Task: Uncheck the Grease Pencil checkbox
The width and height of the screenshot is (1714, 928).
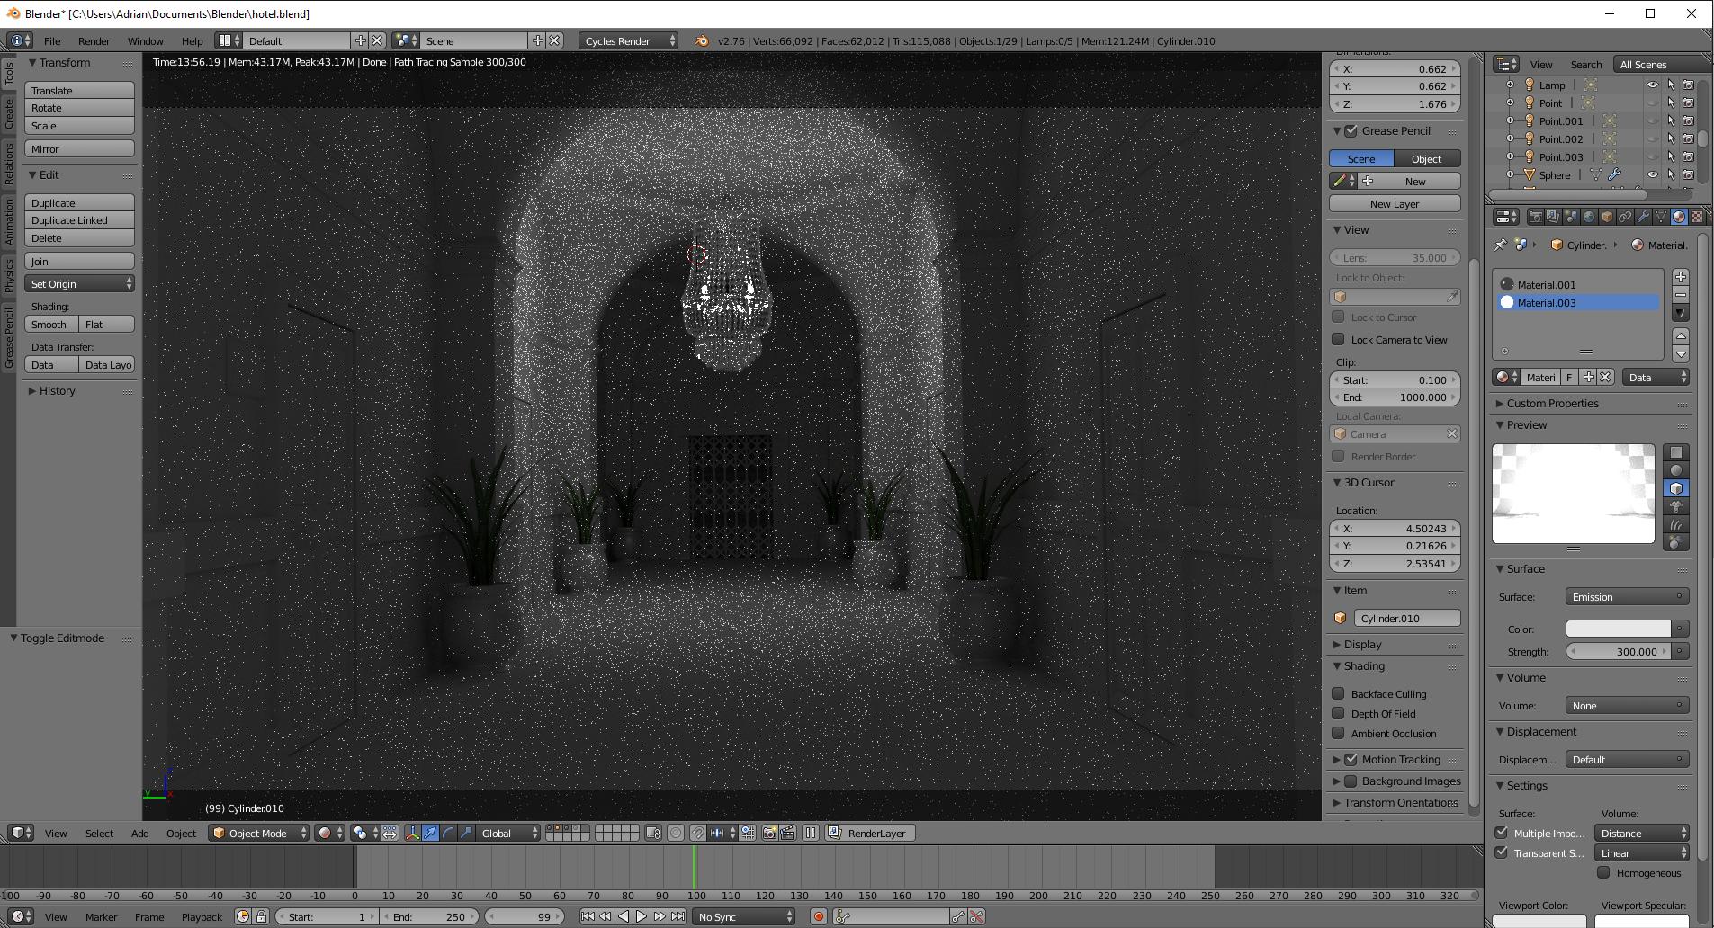Action: 1351,131
